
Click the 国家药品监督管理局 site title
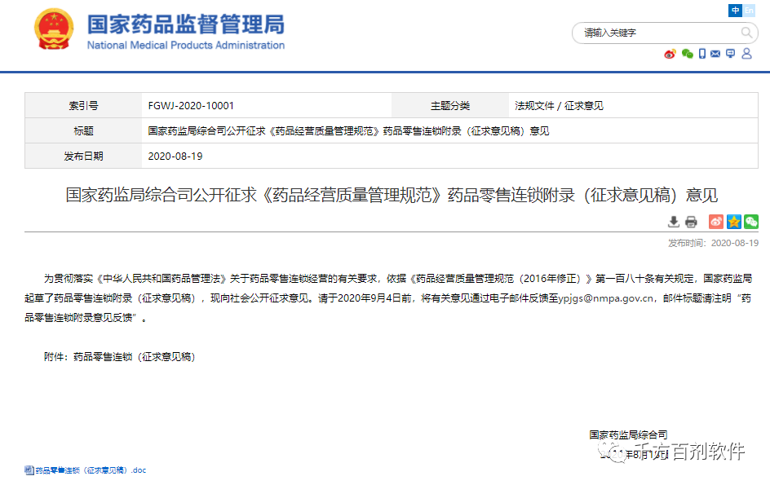186,24
